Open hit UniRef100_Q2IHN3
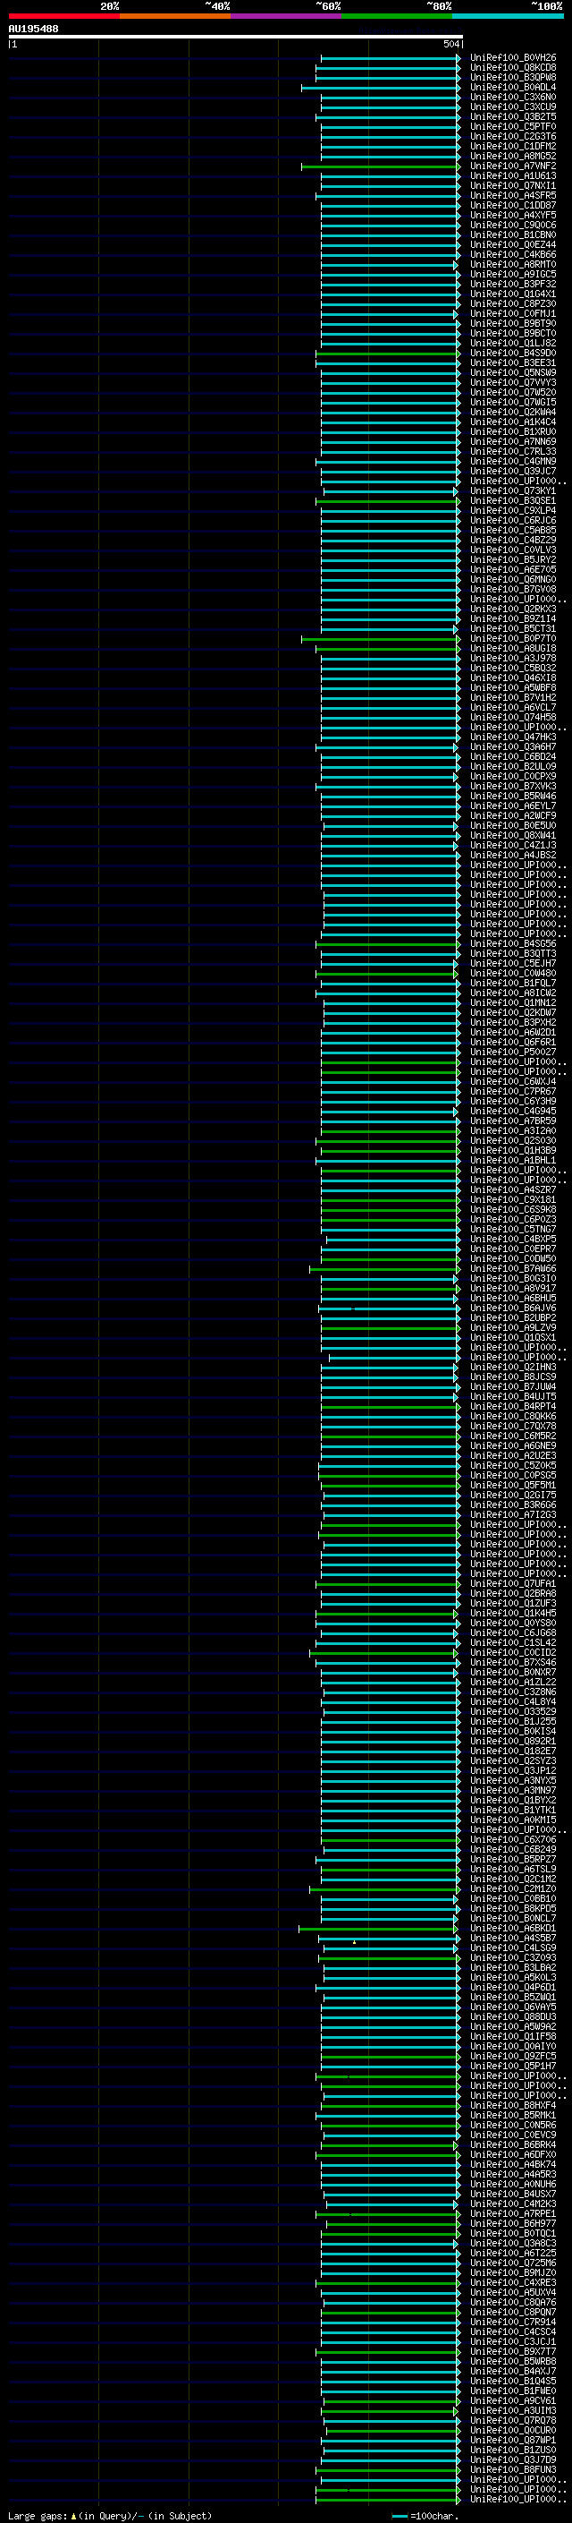Viewport: 572px width, 2523px height. click(512, 1368)
